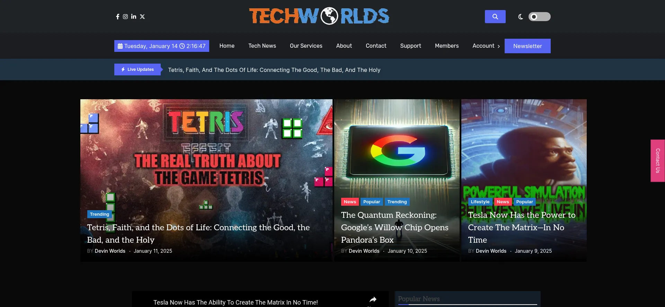Click January 10, 2025 date
665x307 pixels.
point(407,251)
